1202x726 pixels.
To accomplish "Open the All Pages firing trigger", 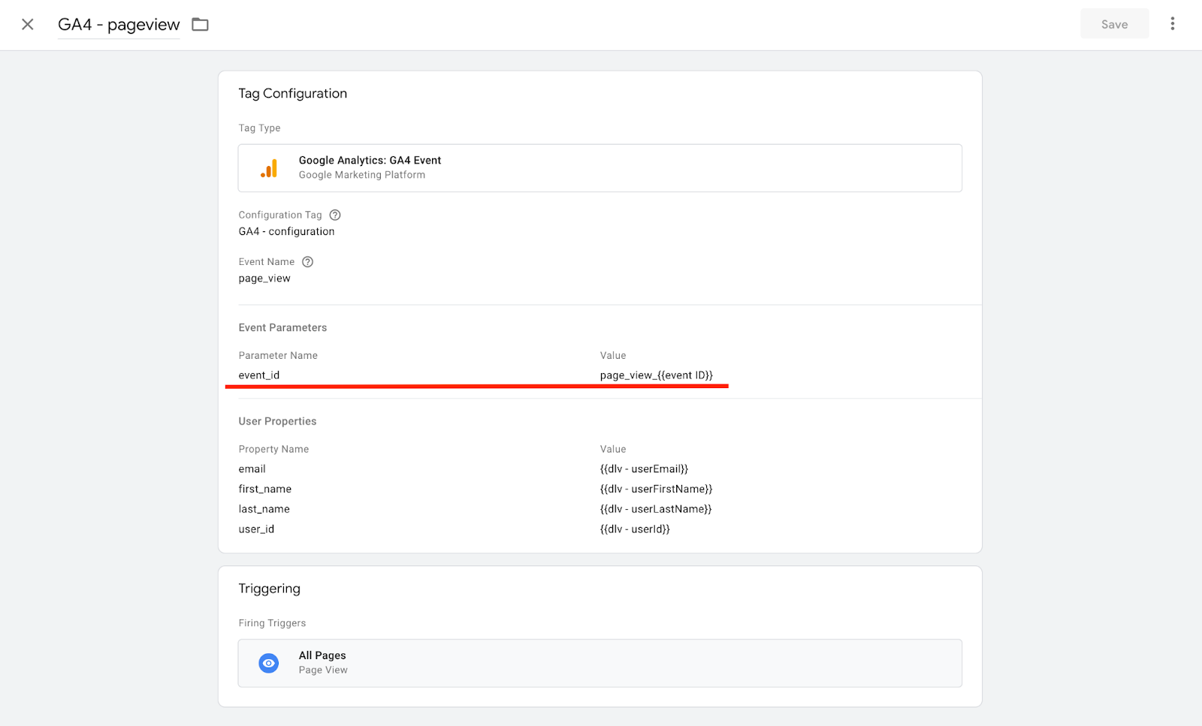I will click(599, 663).
